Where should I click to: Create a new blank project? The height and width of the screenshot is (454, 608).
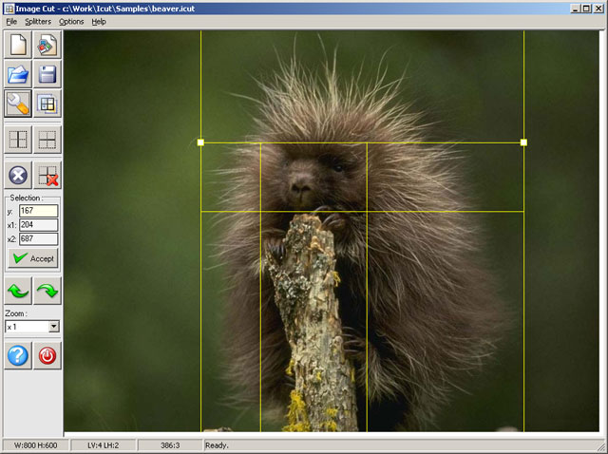[x=18, y=45]
